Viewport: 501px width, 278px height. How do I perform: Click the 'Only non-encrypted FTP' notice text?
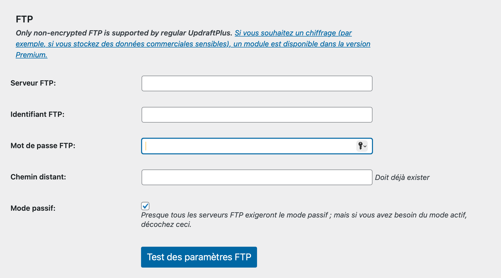124,33
